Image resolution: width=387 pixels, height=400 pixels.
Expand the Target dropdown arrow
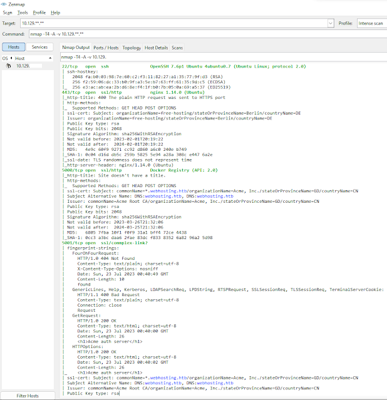(331, 23)
